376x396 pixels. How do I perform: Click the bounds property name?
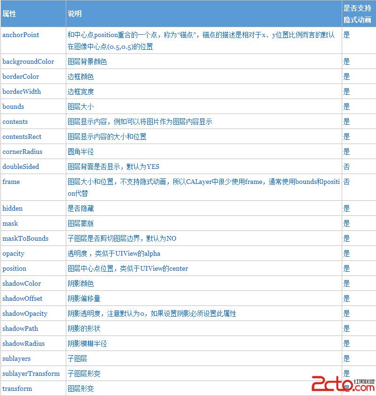pos(13,107)
